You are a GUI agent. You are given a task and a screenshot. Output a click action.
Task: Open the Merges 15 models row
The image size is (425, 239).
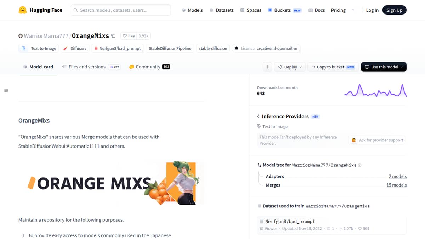pyautogui.click(x=336, y=185)
